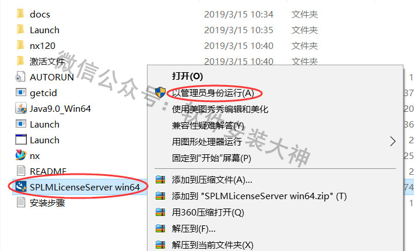Click archive icon beside 解压到(F)...

coord(160,229)
